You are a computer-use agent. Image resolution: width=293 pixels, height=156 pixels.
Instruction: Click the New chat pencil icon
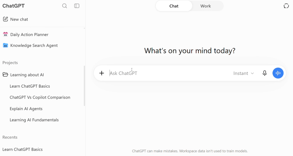5,19
